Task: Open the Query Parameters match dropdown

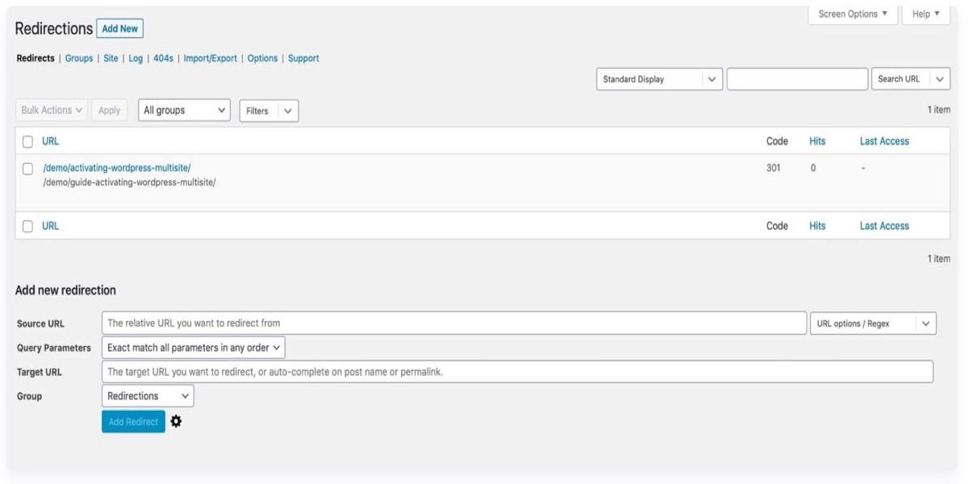Action: tap(194, 348)
